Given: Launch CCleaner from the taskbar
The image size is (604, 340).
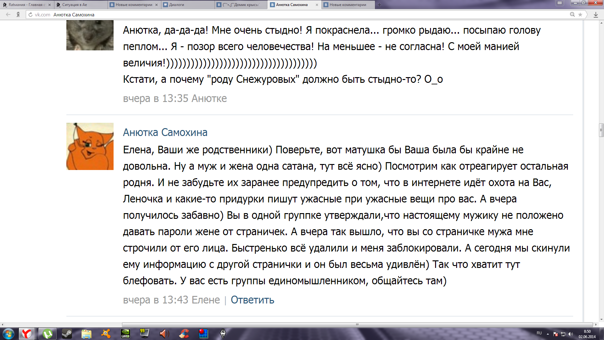Looking at the screenshot, I should [184, 333].
